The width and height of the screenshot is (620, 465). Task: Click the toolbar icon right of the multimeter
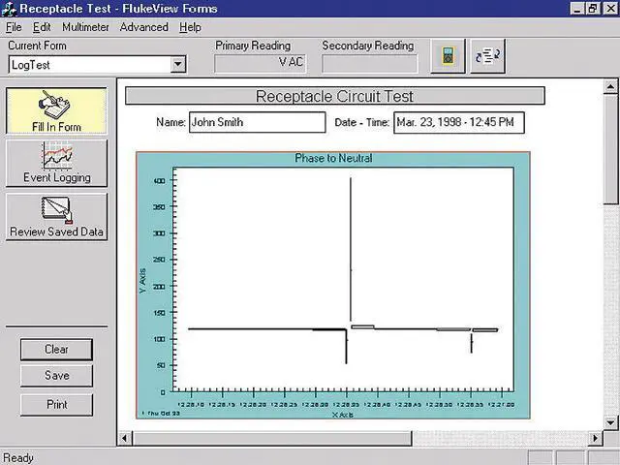click(485, 56)
